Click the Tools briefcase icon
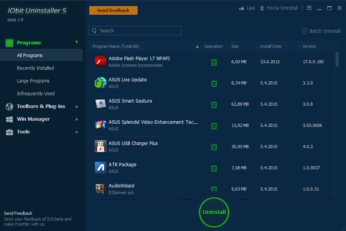Viewport: 346px width, 231px height. click(x=9, y=132)
